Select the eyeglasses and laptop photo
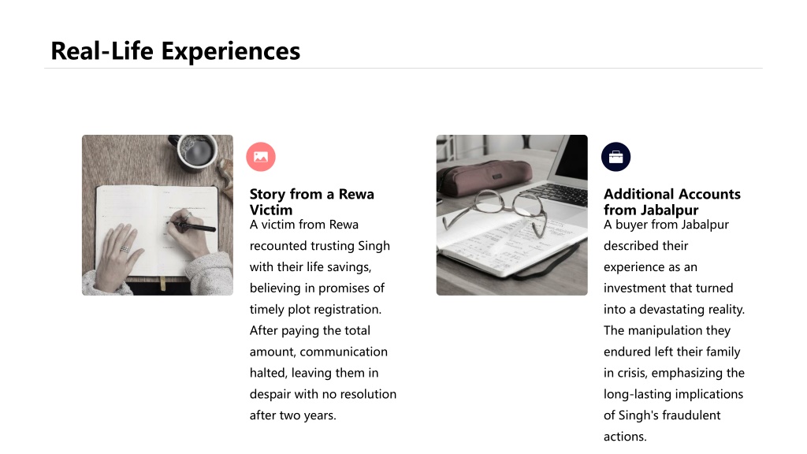The image size is (807, 454). click(511, 215)
